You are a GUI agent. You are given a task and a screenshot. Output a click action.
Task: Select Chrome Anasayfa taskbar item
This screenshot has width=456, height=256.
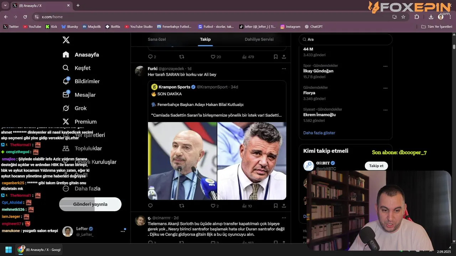[39, 250]
